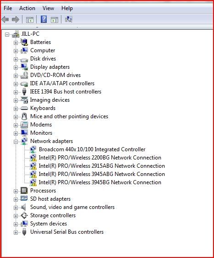Click the Broadcom 440x adapter icon

click(33, 149)
